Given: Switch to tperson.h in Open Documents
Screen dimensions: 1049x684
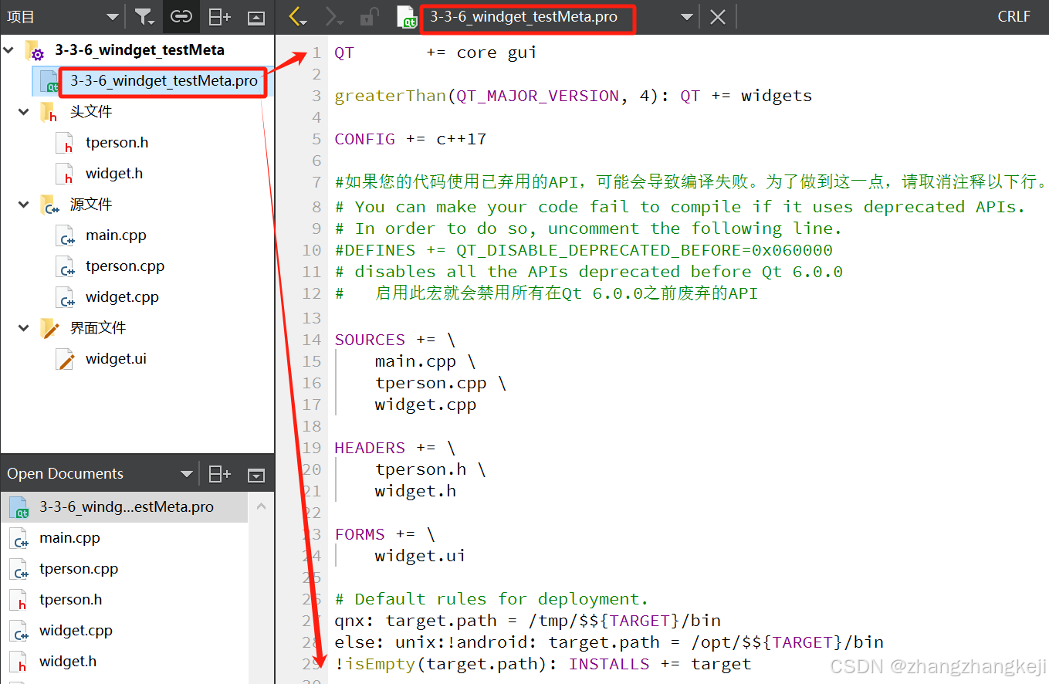Looking at the screenshot, I should coord(125,600).
